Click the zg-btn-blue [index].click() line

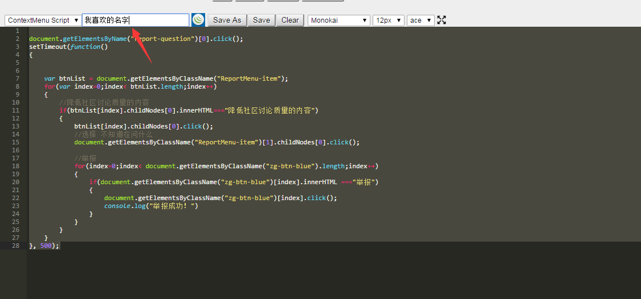coord(221,198)
